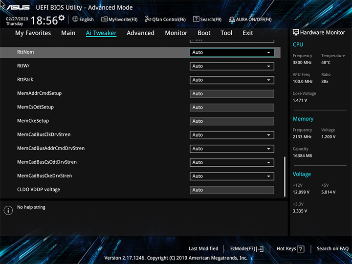The height and width of the screenshot is (264, 352).
Task: Click the ASUS logo
Action: 18,7
